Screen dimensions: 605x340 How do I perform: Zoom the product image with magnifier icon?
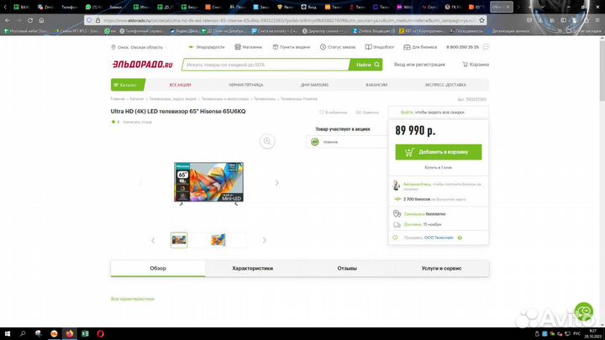[267, 141]
